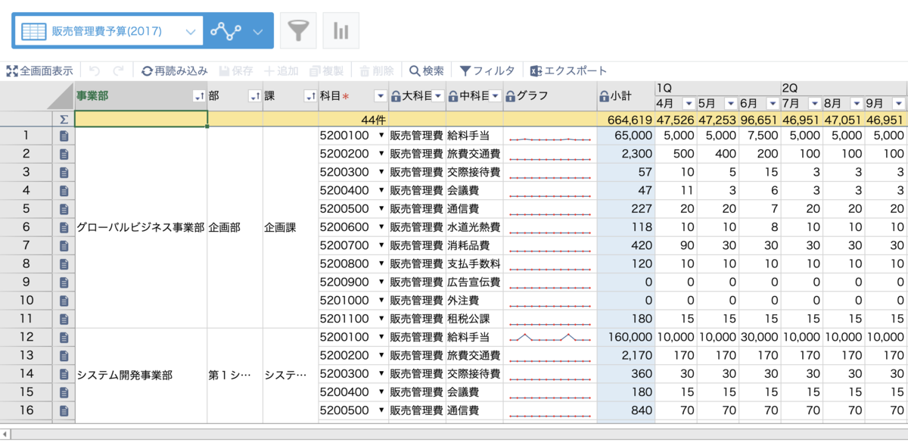The image size is (908, 443).
Task: Open the 中科目 column header dropdown
Action: pyautogui.click(x=496, y=96)
